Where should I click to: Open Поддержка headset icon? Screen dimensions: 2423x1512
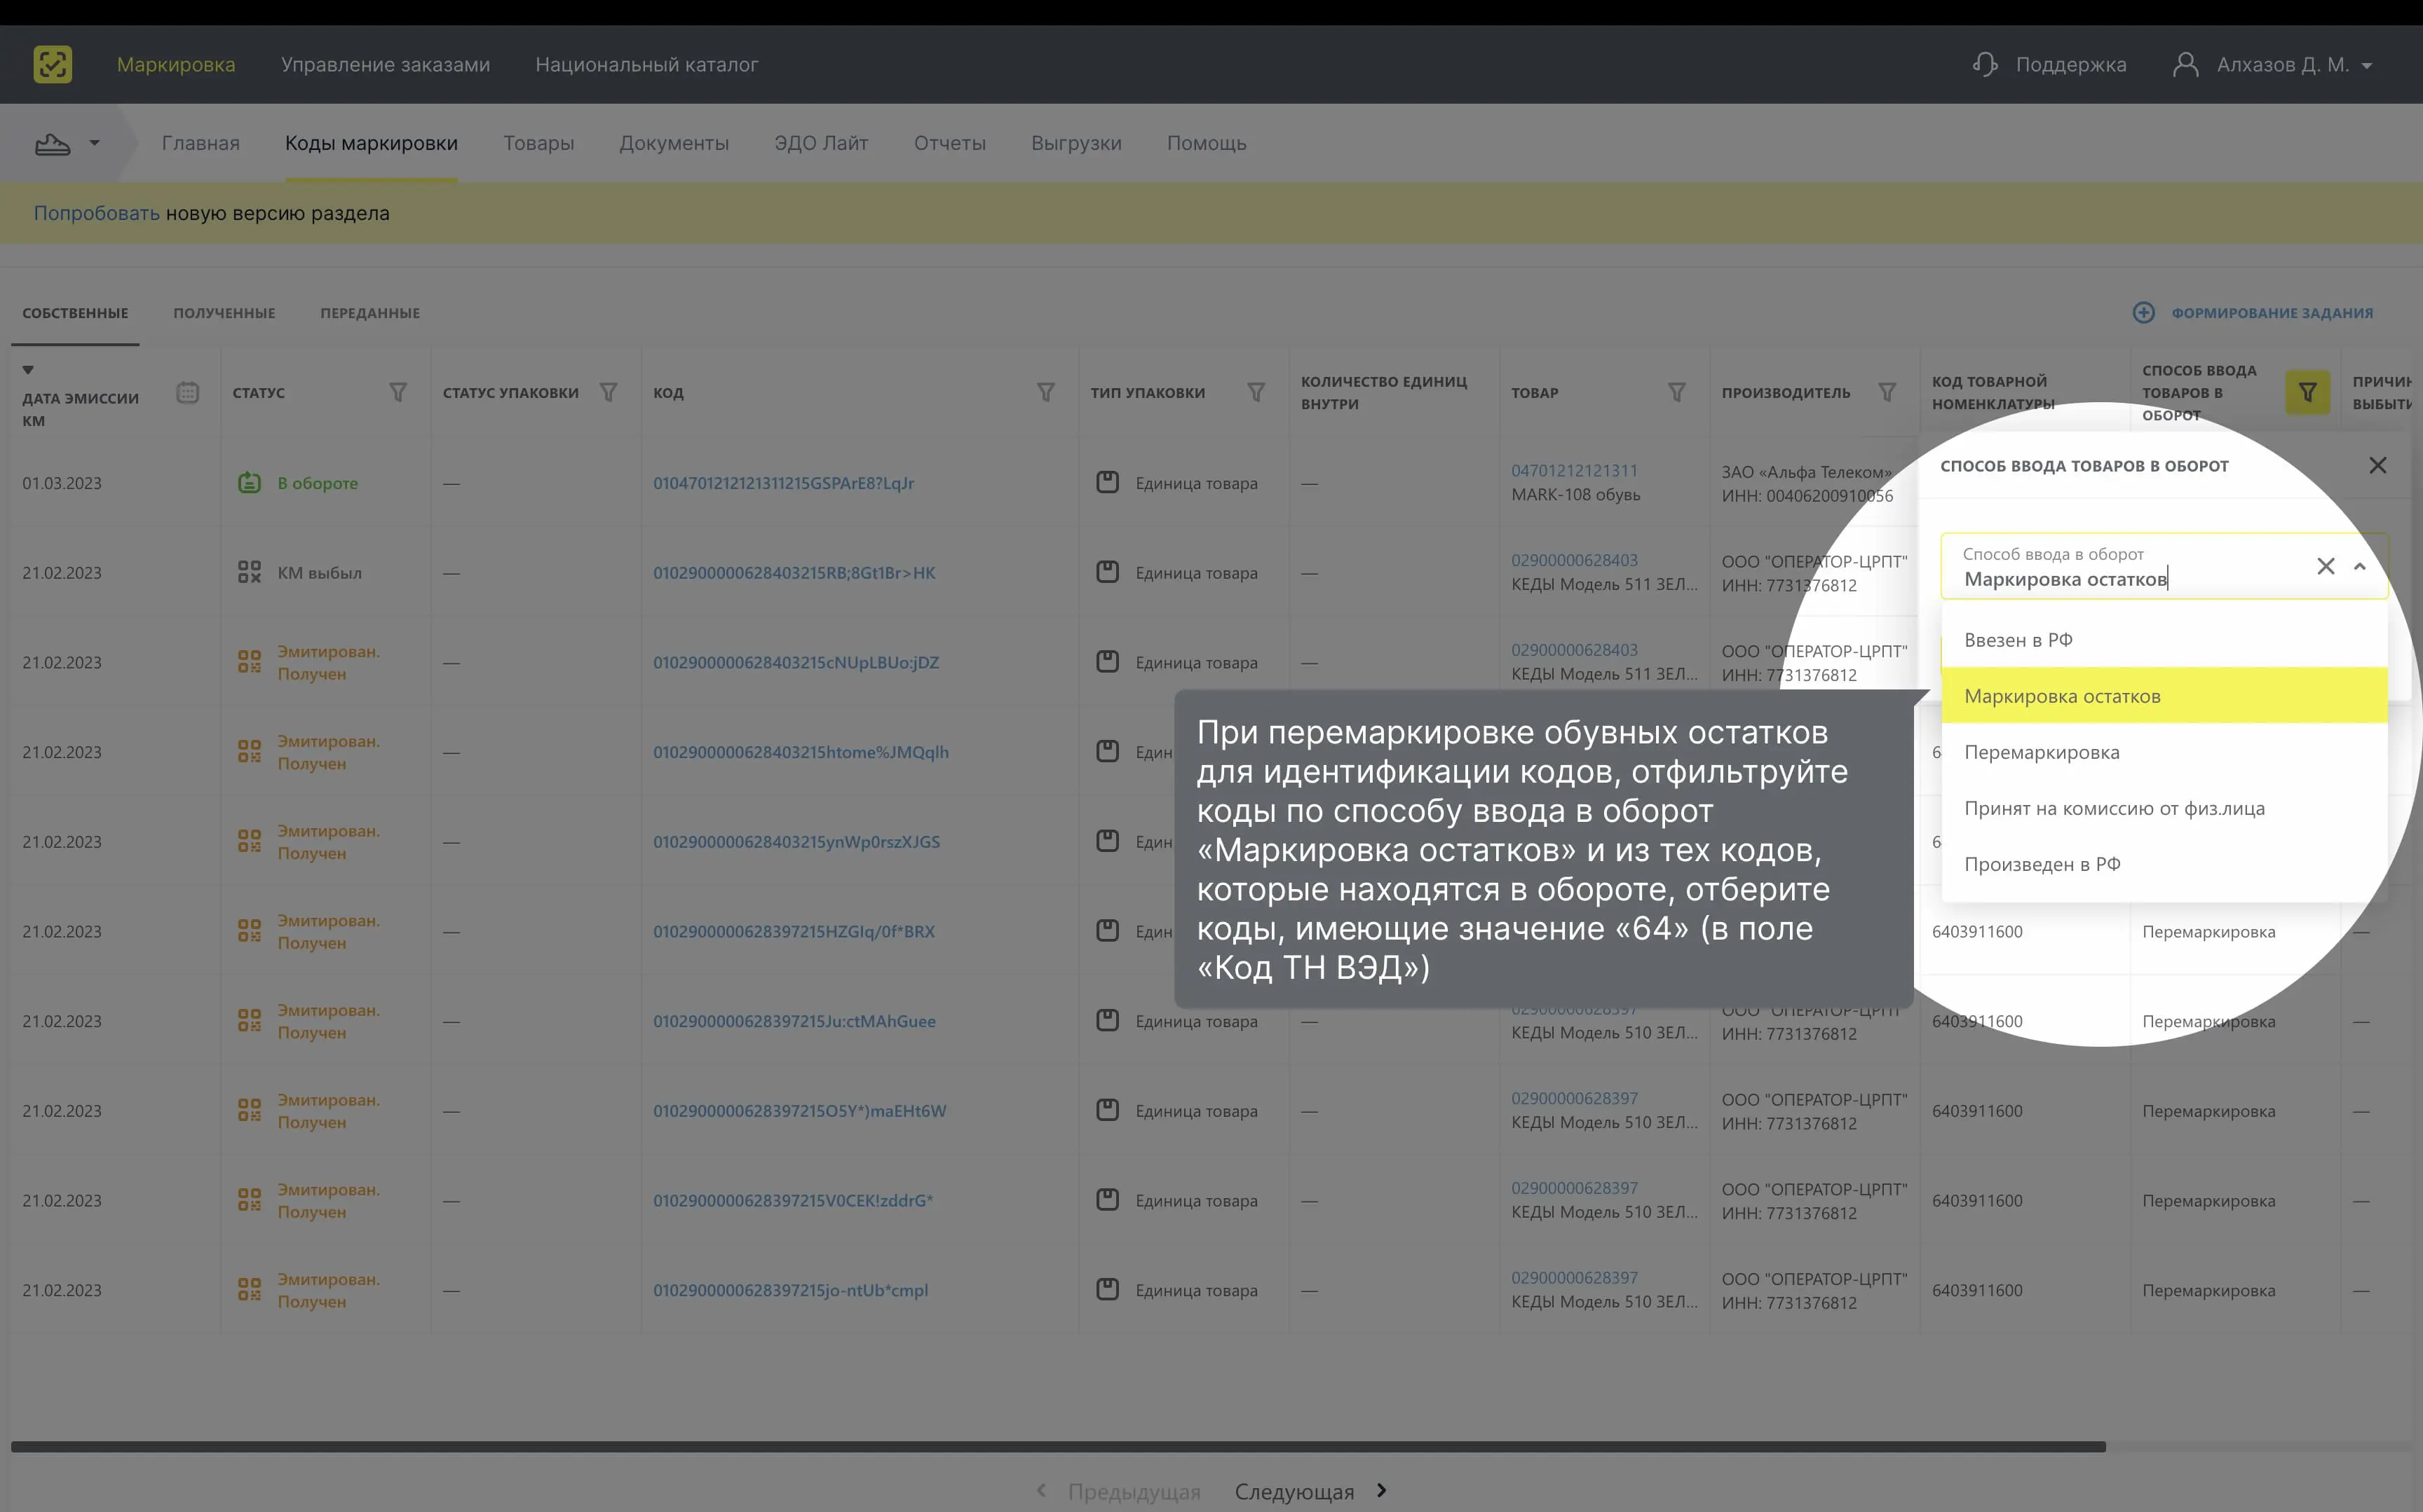click(1985, 64)
